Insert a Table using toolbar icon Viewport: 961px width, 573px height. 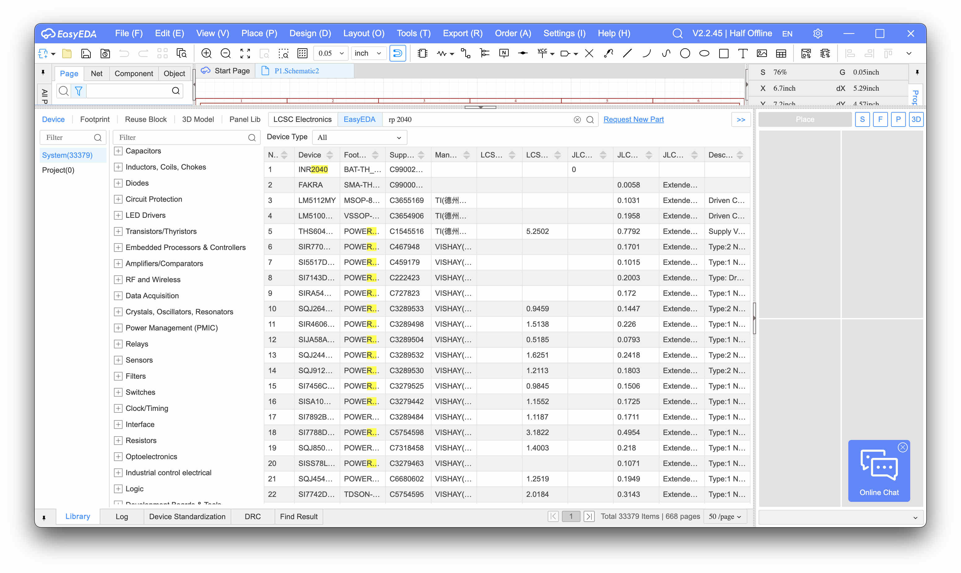pos(781,53)
